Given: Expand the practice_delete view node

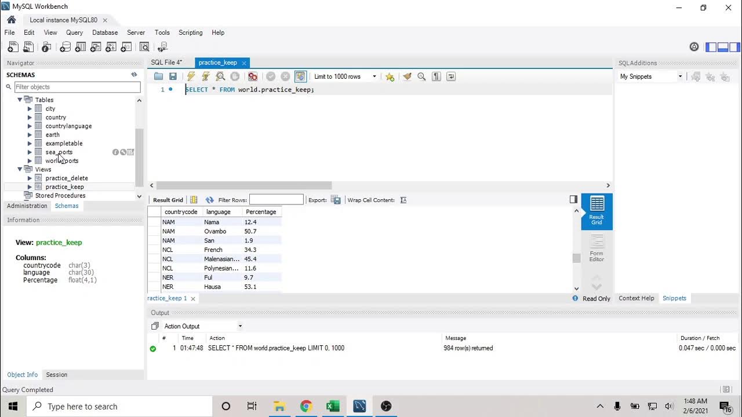Looking at the screenshot, I should coord(30,178).
